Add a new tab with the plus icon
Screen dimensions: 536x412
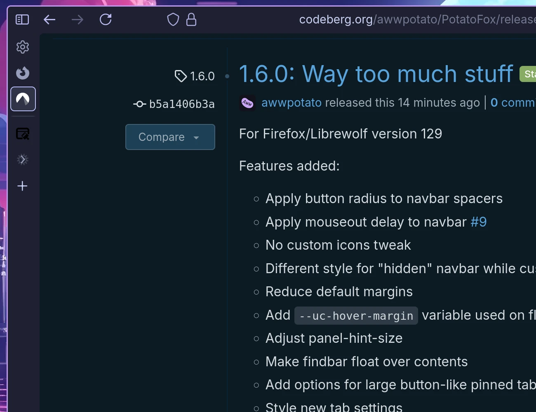click(22, 186)
